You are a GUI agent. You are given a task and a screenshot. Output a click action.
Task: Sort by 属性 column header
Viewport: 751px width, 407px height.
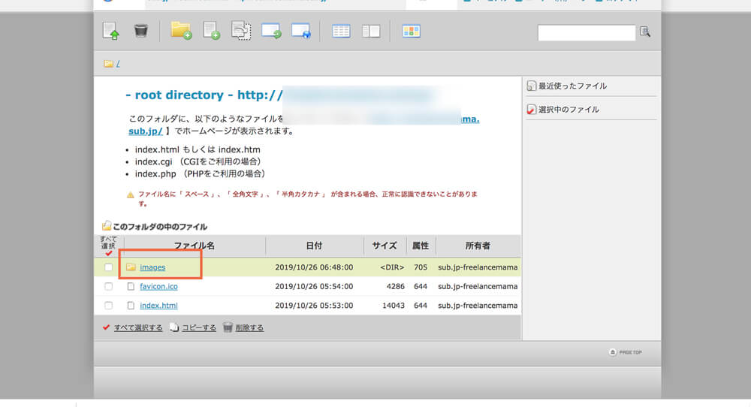click(421, 246)
